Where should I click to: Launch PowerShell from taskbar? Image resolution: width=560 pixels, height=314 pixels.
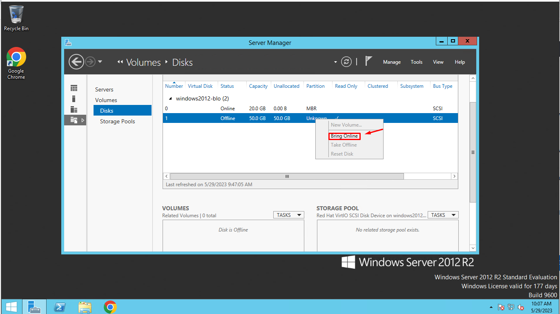[x=60, y=307]
